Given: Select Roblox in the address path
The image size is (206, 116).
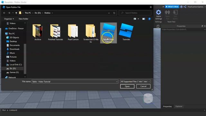Looking at the screenshot, I should coord(47,13).
